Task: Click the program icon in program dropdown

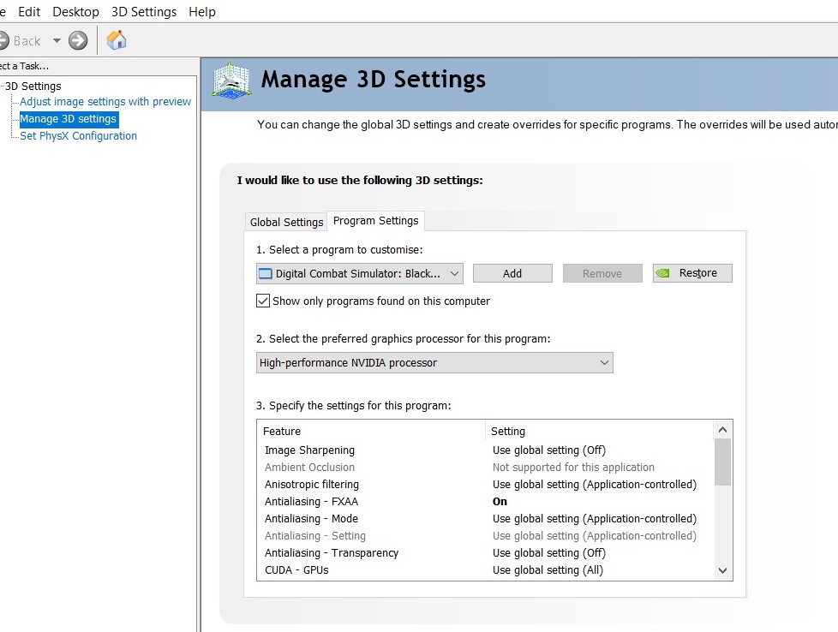Action: 265,273
